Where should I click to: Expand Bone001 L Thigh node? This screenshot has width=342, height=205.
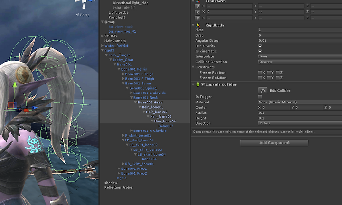click(x=123, y=74)
